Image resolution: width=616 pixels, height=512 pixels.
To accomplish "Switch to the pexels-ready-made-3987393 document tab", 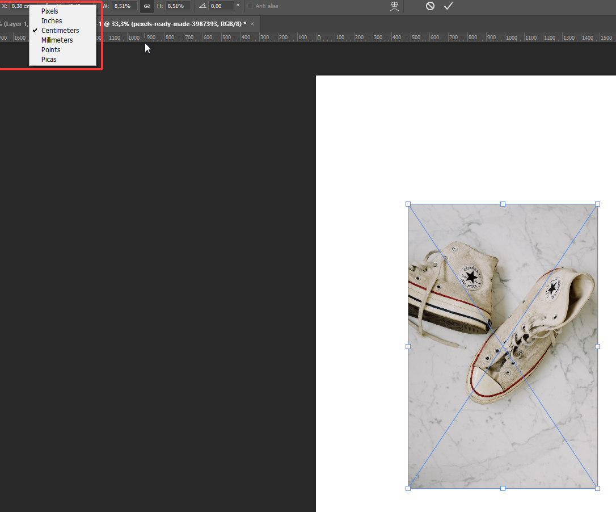I will (x=174, y=24).
